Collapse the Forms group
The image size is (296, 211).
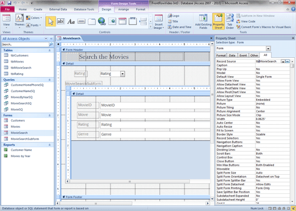pos(50,115)
